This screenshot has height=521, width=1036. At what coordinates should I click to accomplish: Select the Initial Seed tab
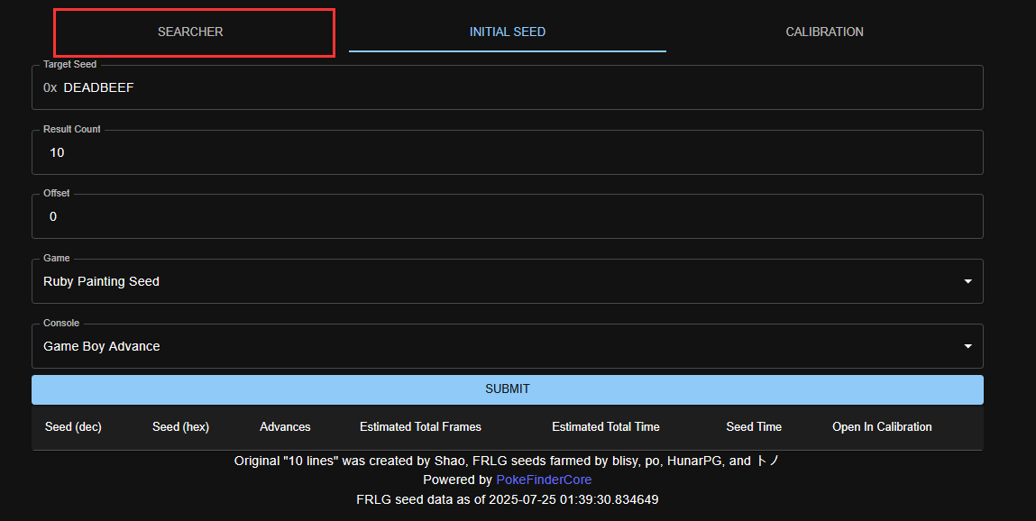[507, 32]
